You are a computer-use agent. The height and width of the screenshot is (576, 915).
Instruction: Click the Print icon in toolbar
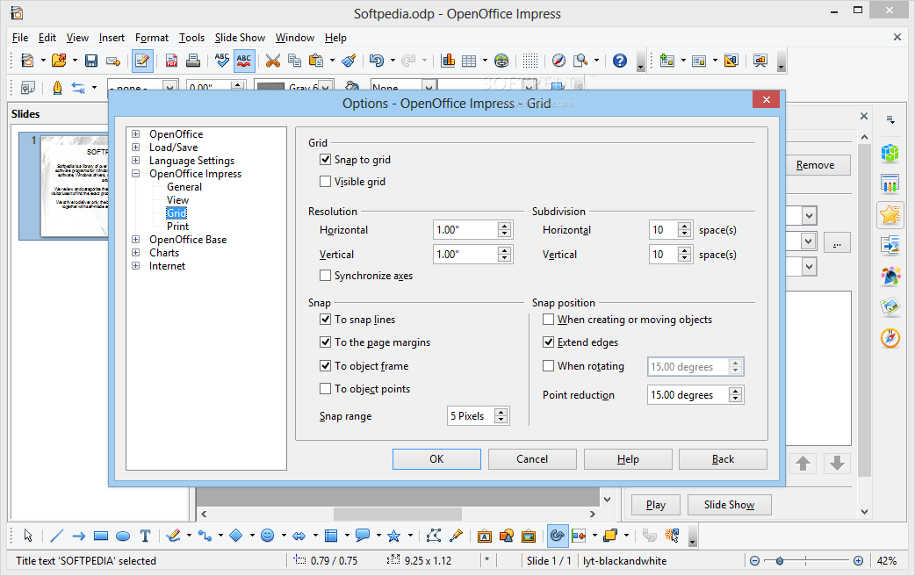pos(192,61)
